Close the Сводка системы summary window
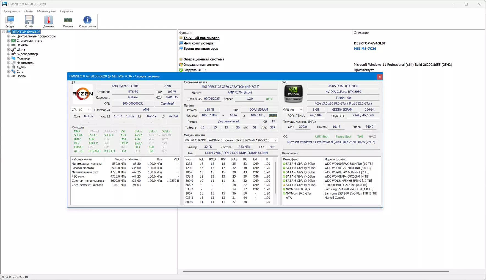The image size is (486, 280). click(x=380, y=77)
